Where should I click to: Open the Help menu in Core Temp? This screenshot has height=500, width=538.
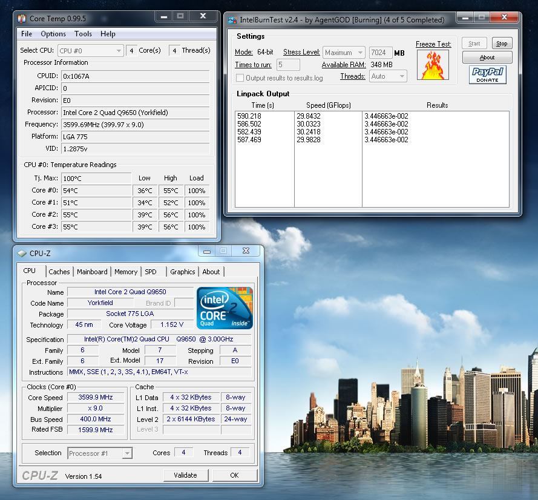108,34
